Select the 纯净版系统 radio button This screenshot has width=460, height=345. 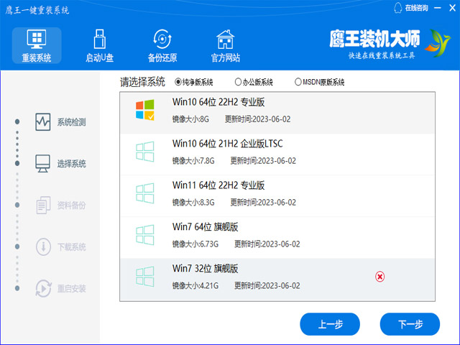[178, 82]
